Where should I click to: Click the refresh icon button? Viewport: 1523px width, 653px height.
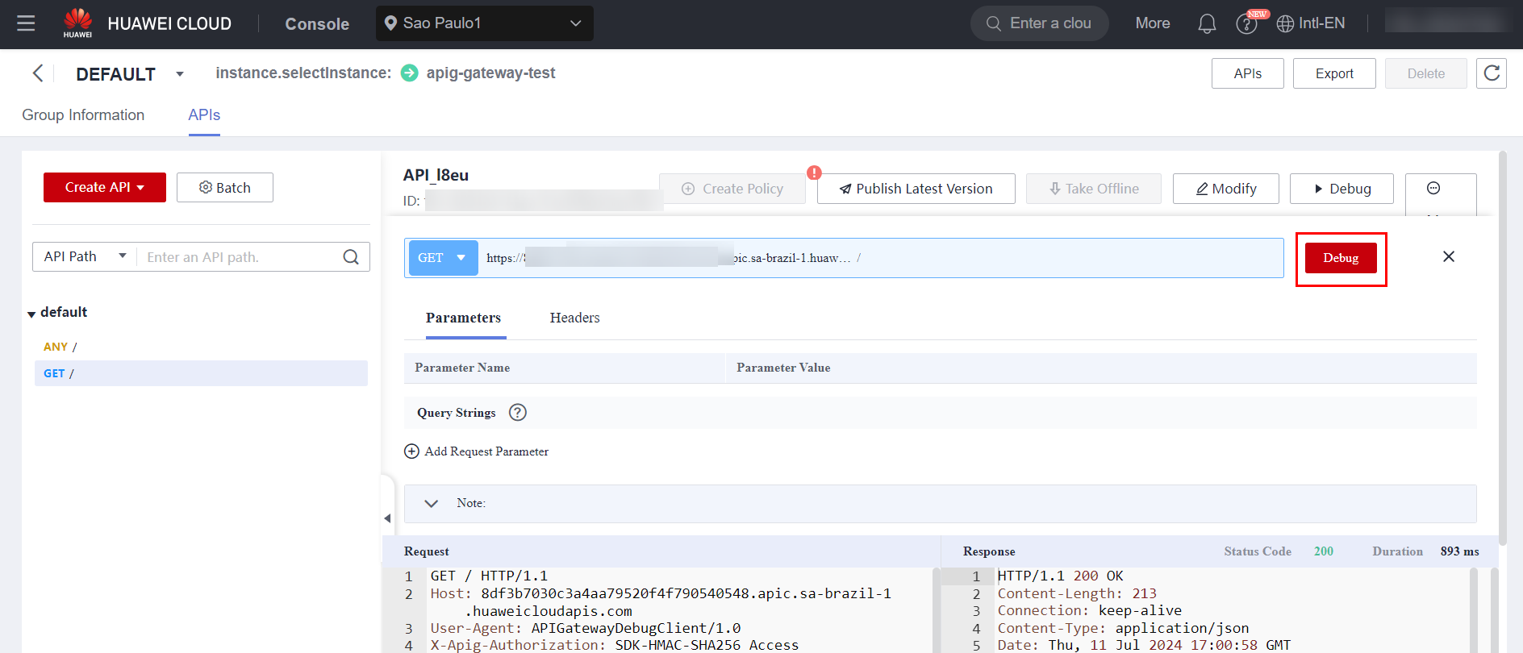pos(1491,73)
